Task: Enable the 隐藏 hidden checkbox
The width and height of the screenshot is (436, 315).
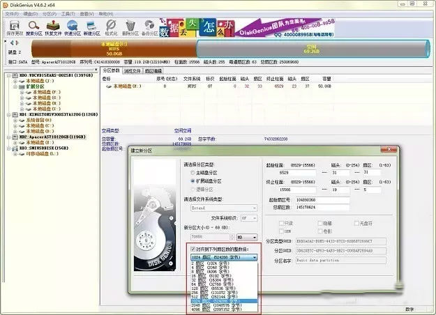Action: pyautogui.click(x=320, y=223)
